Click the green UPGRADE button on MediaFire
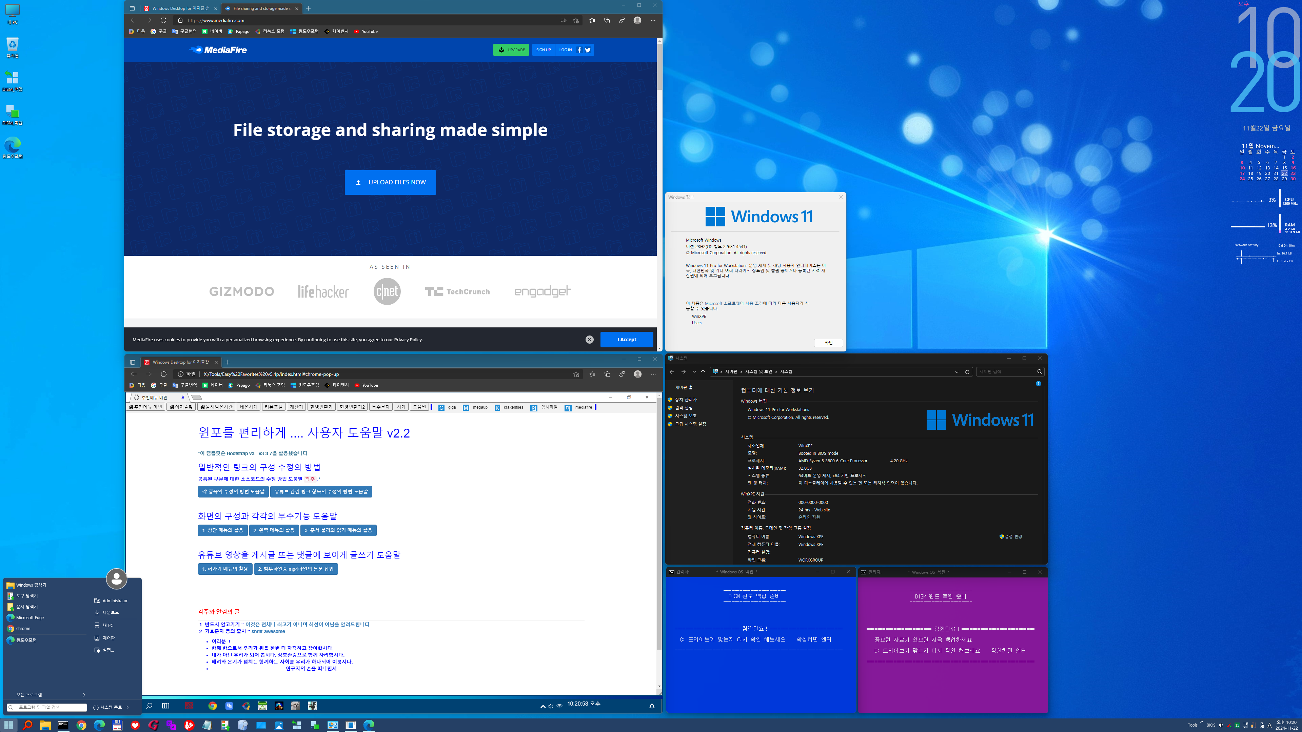Viewport: 1302px width, 732px height. point(511,49)
